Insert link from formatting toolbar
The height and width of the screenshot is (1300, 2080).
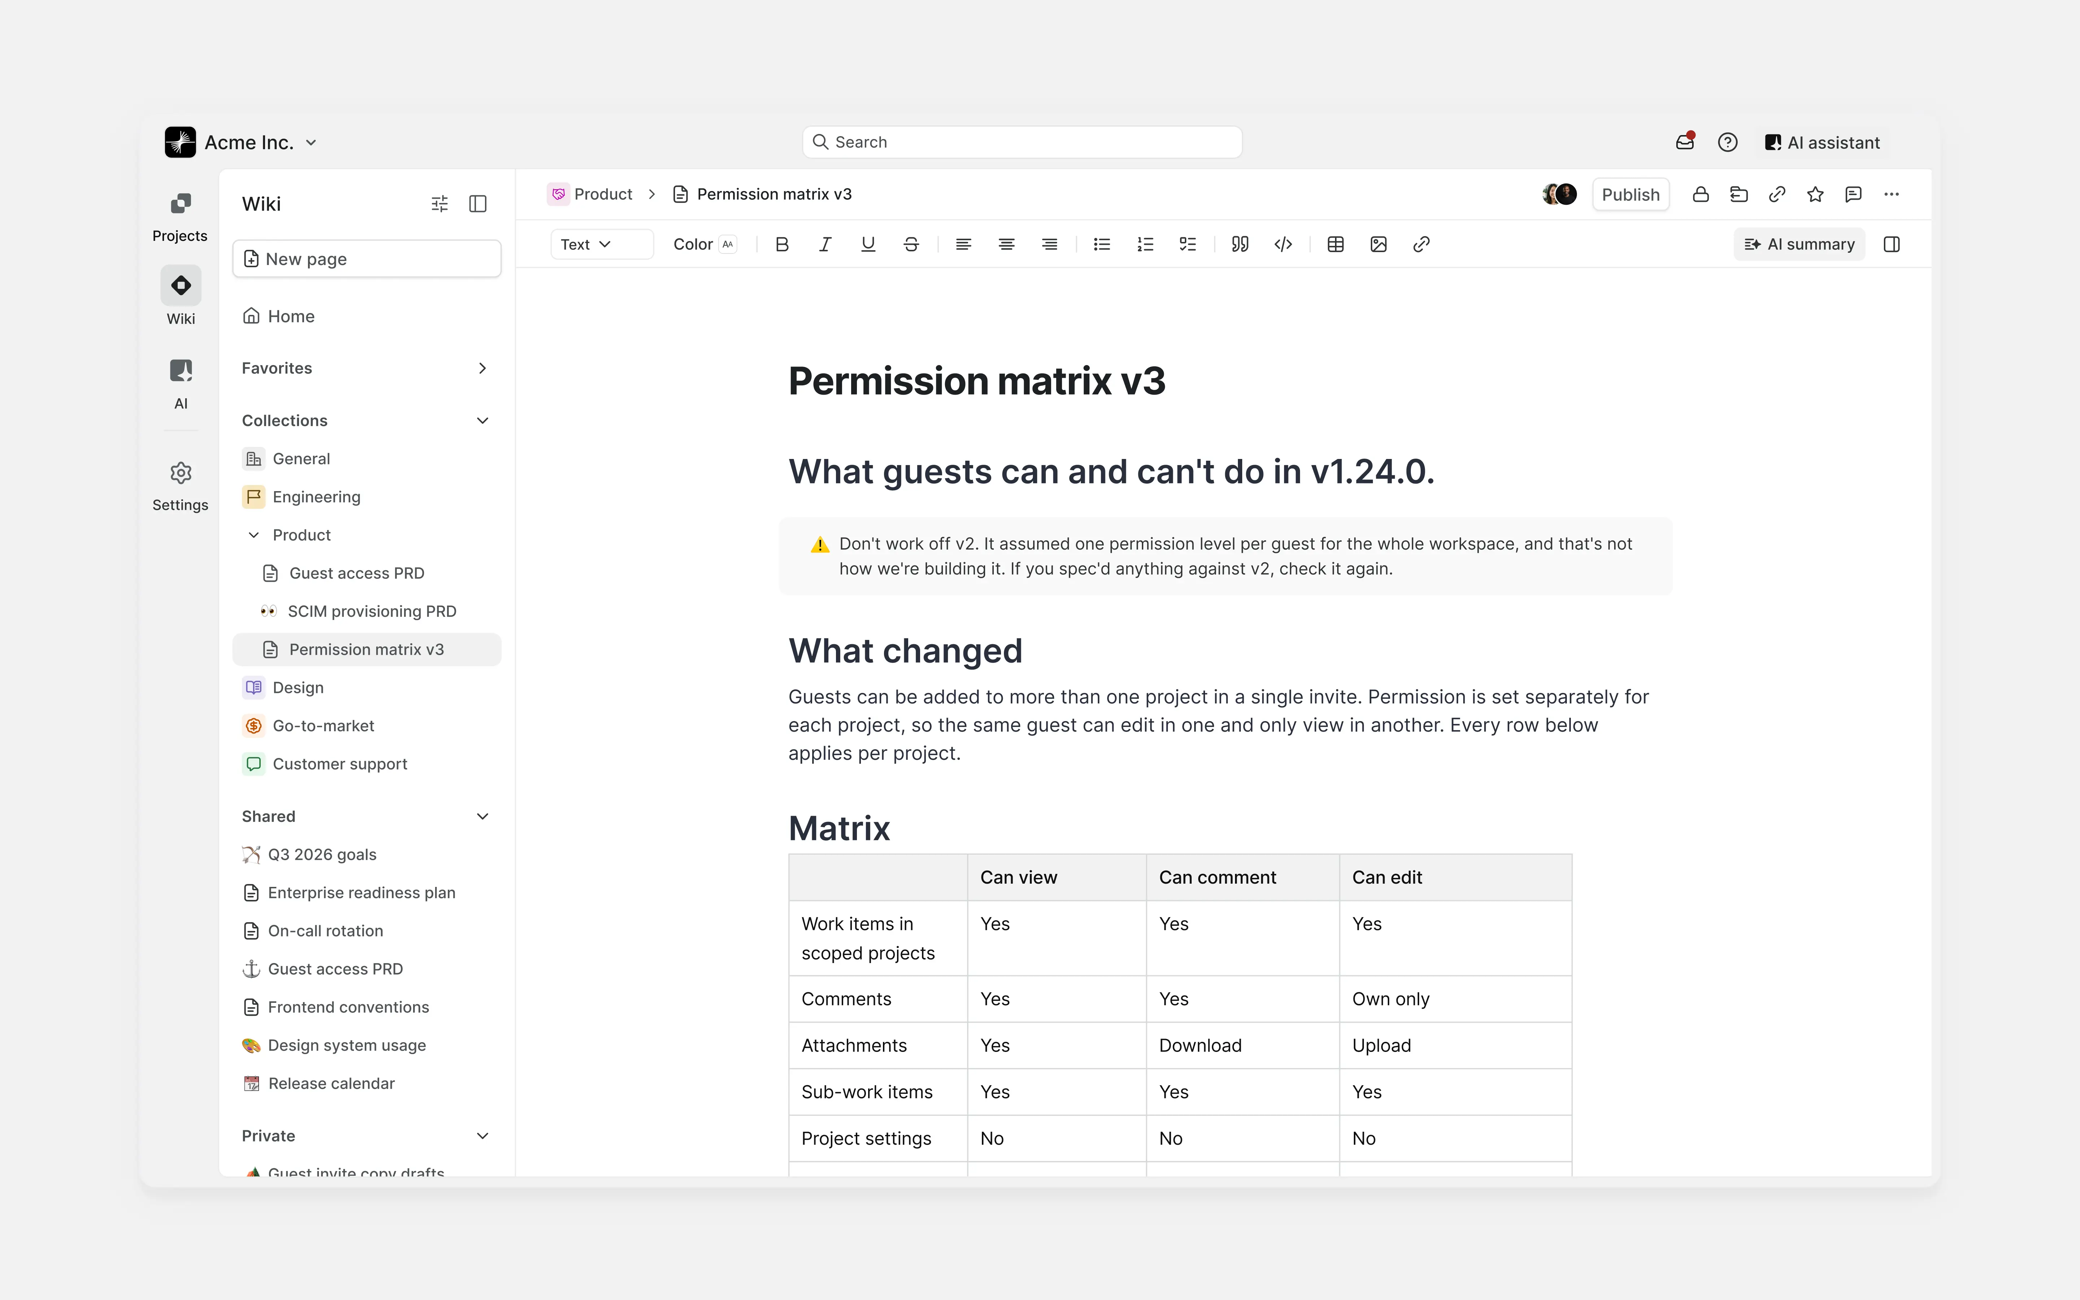tap(1422, 244)
